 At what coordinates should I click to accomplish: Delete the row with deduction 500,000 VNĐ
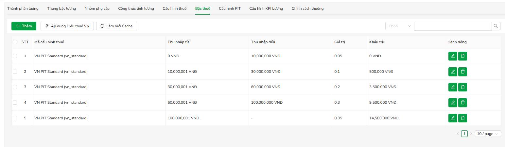tap(462, 72)
